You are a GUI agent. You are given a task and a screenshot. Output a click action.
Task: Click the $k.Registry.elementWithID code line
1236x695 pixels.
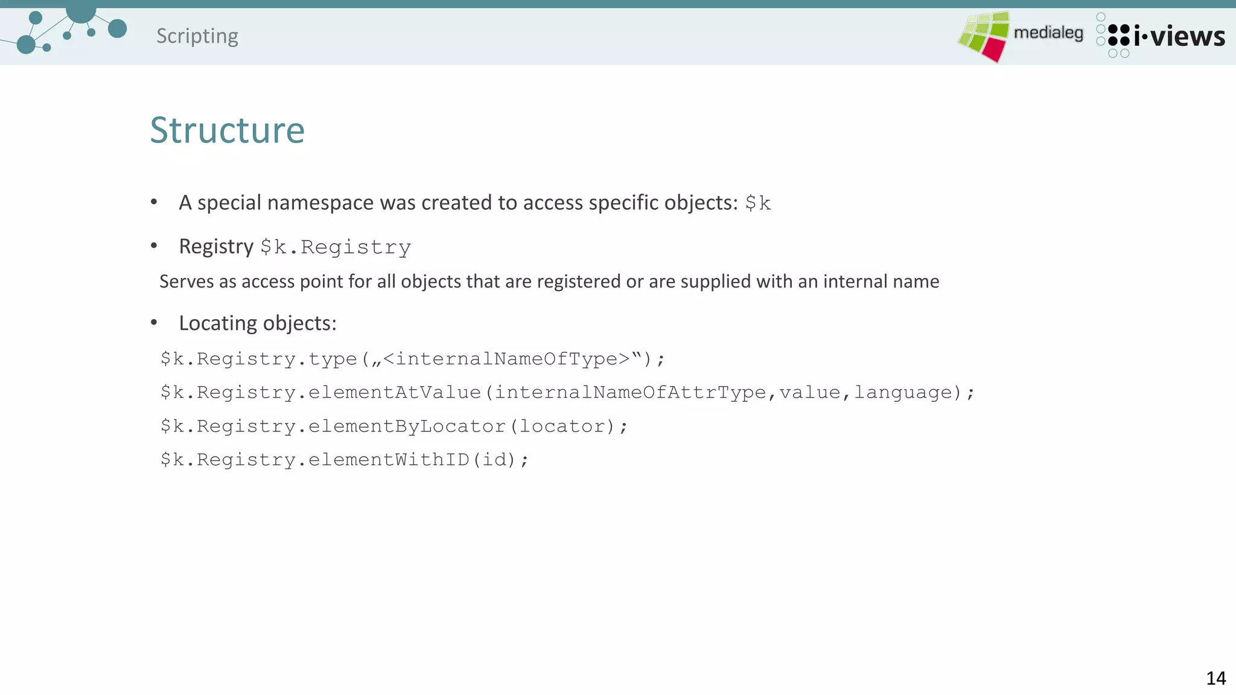pyautogui.click(x=345, y=460)
